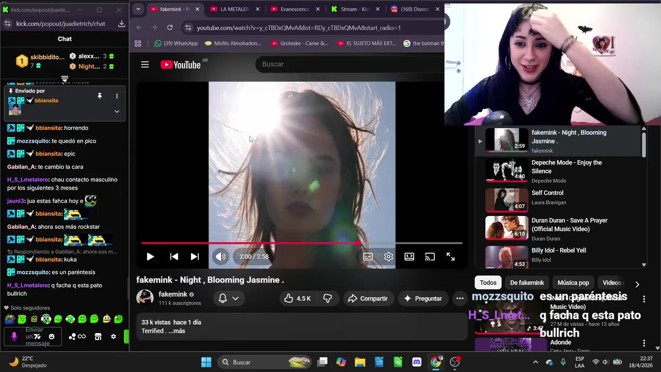Screen dimensions: 661x372
Task: Open Kick chat settings gear
Action: point(114,337)
